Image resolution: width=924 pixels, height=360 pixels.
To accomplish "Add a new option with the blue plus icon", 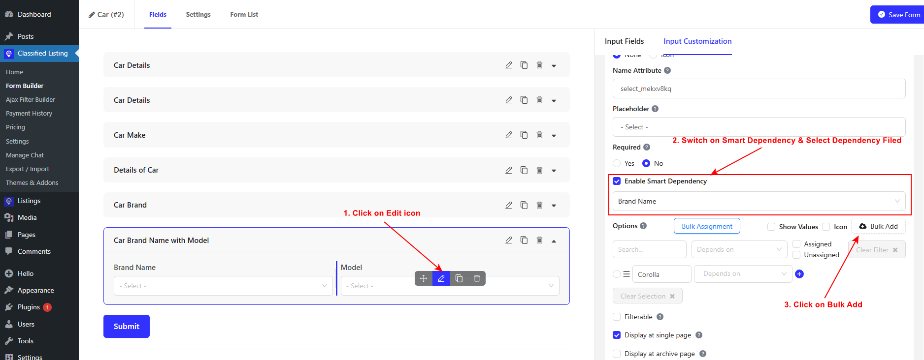I will [799, 274].
